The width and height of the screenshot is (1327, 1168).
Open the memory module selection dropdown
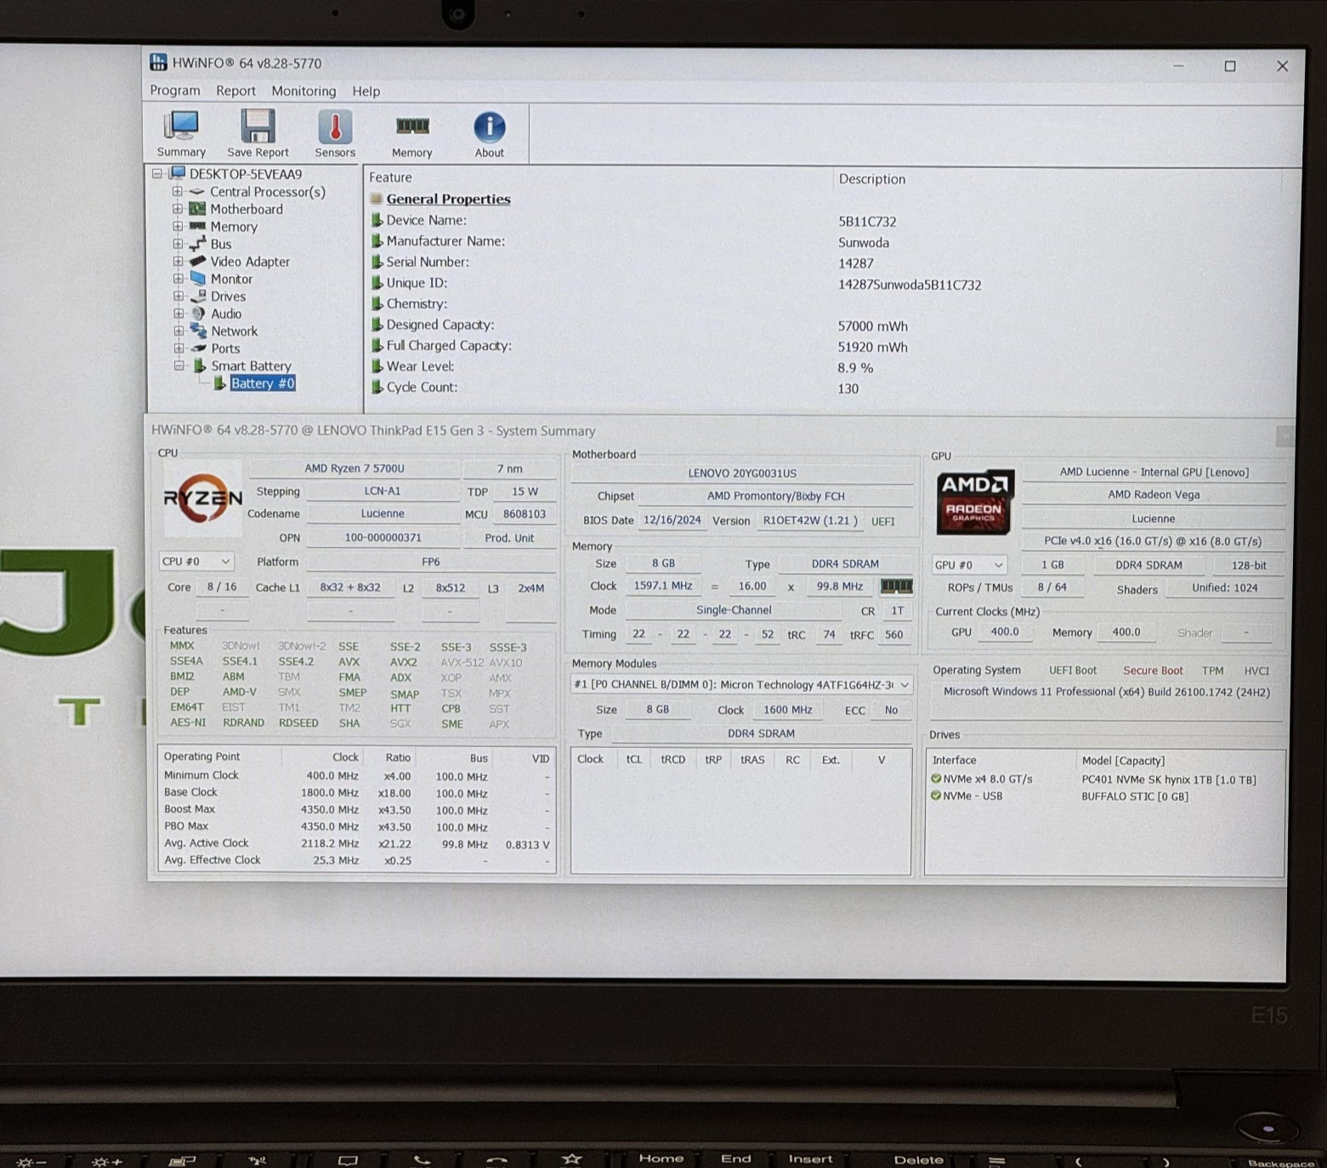pyautogui.click(x=741, y=684)
